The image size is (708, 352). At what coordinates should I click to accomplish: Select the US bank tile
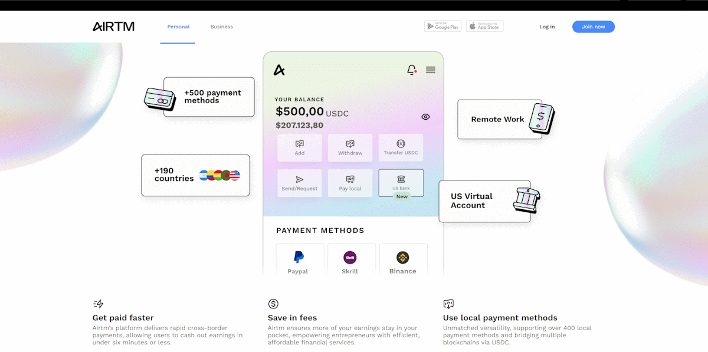(x=401, y=183)
